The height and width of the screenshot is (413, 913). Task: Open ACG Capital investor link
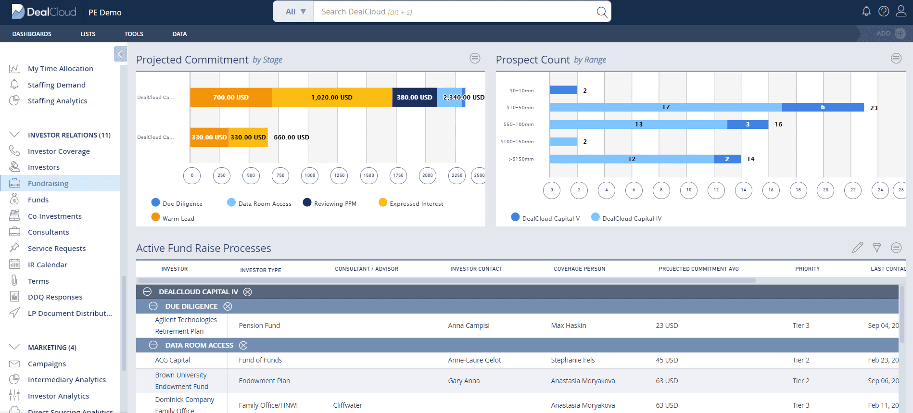tap(173, 360)
